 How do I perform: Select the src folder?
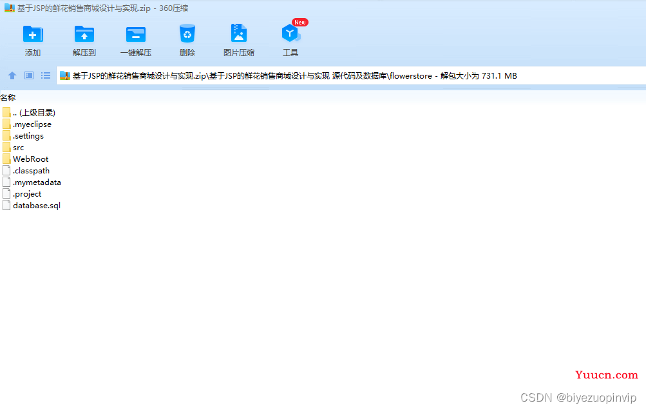[13, 147]
